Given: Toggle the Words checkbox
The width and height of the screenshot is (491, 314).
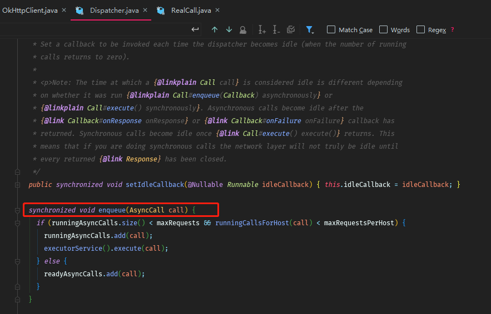Looking at the screenshot, I should tap(384, 30).
